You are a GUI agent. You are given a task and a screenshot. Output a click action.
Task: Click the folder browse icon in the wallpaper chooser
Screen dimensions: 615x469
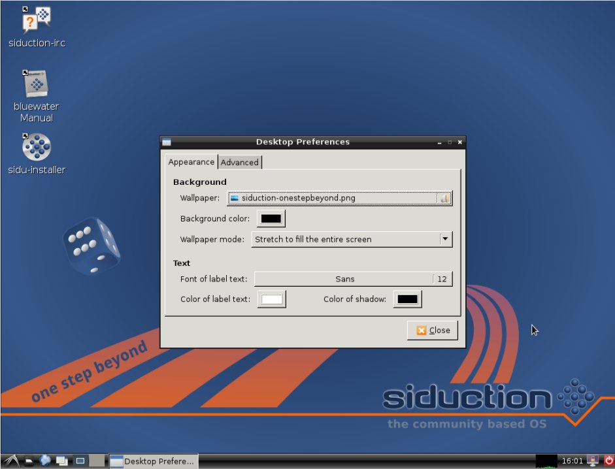pyautogui.click(x=444, y=199)
